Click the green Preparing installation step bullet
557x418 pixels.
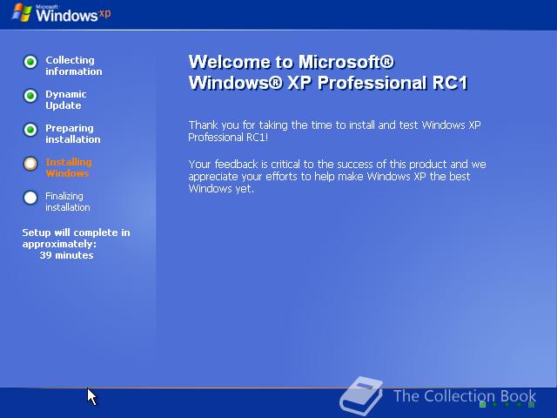[30, 130]
